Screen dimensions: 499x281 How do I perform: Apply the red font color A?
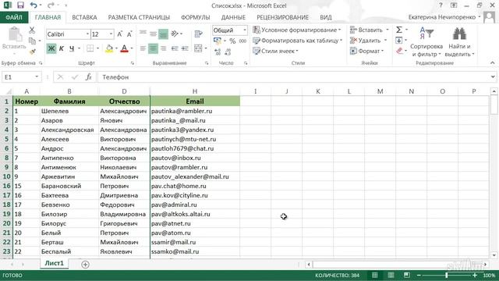click(124, 48)
